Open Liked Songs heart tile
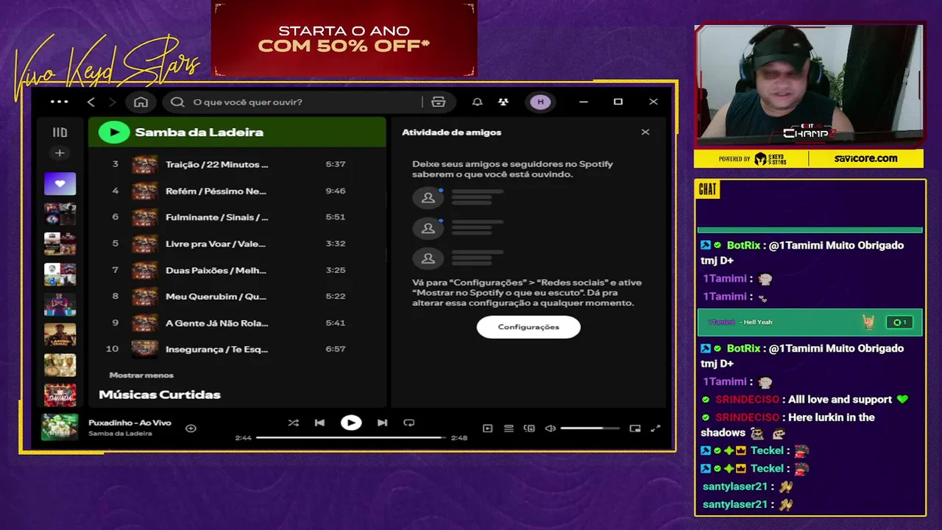Viewport: 942px width, 530px height. (60, 183)
